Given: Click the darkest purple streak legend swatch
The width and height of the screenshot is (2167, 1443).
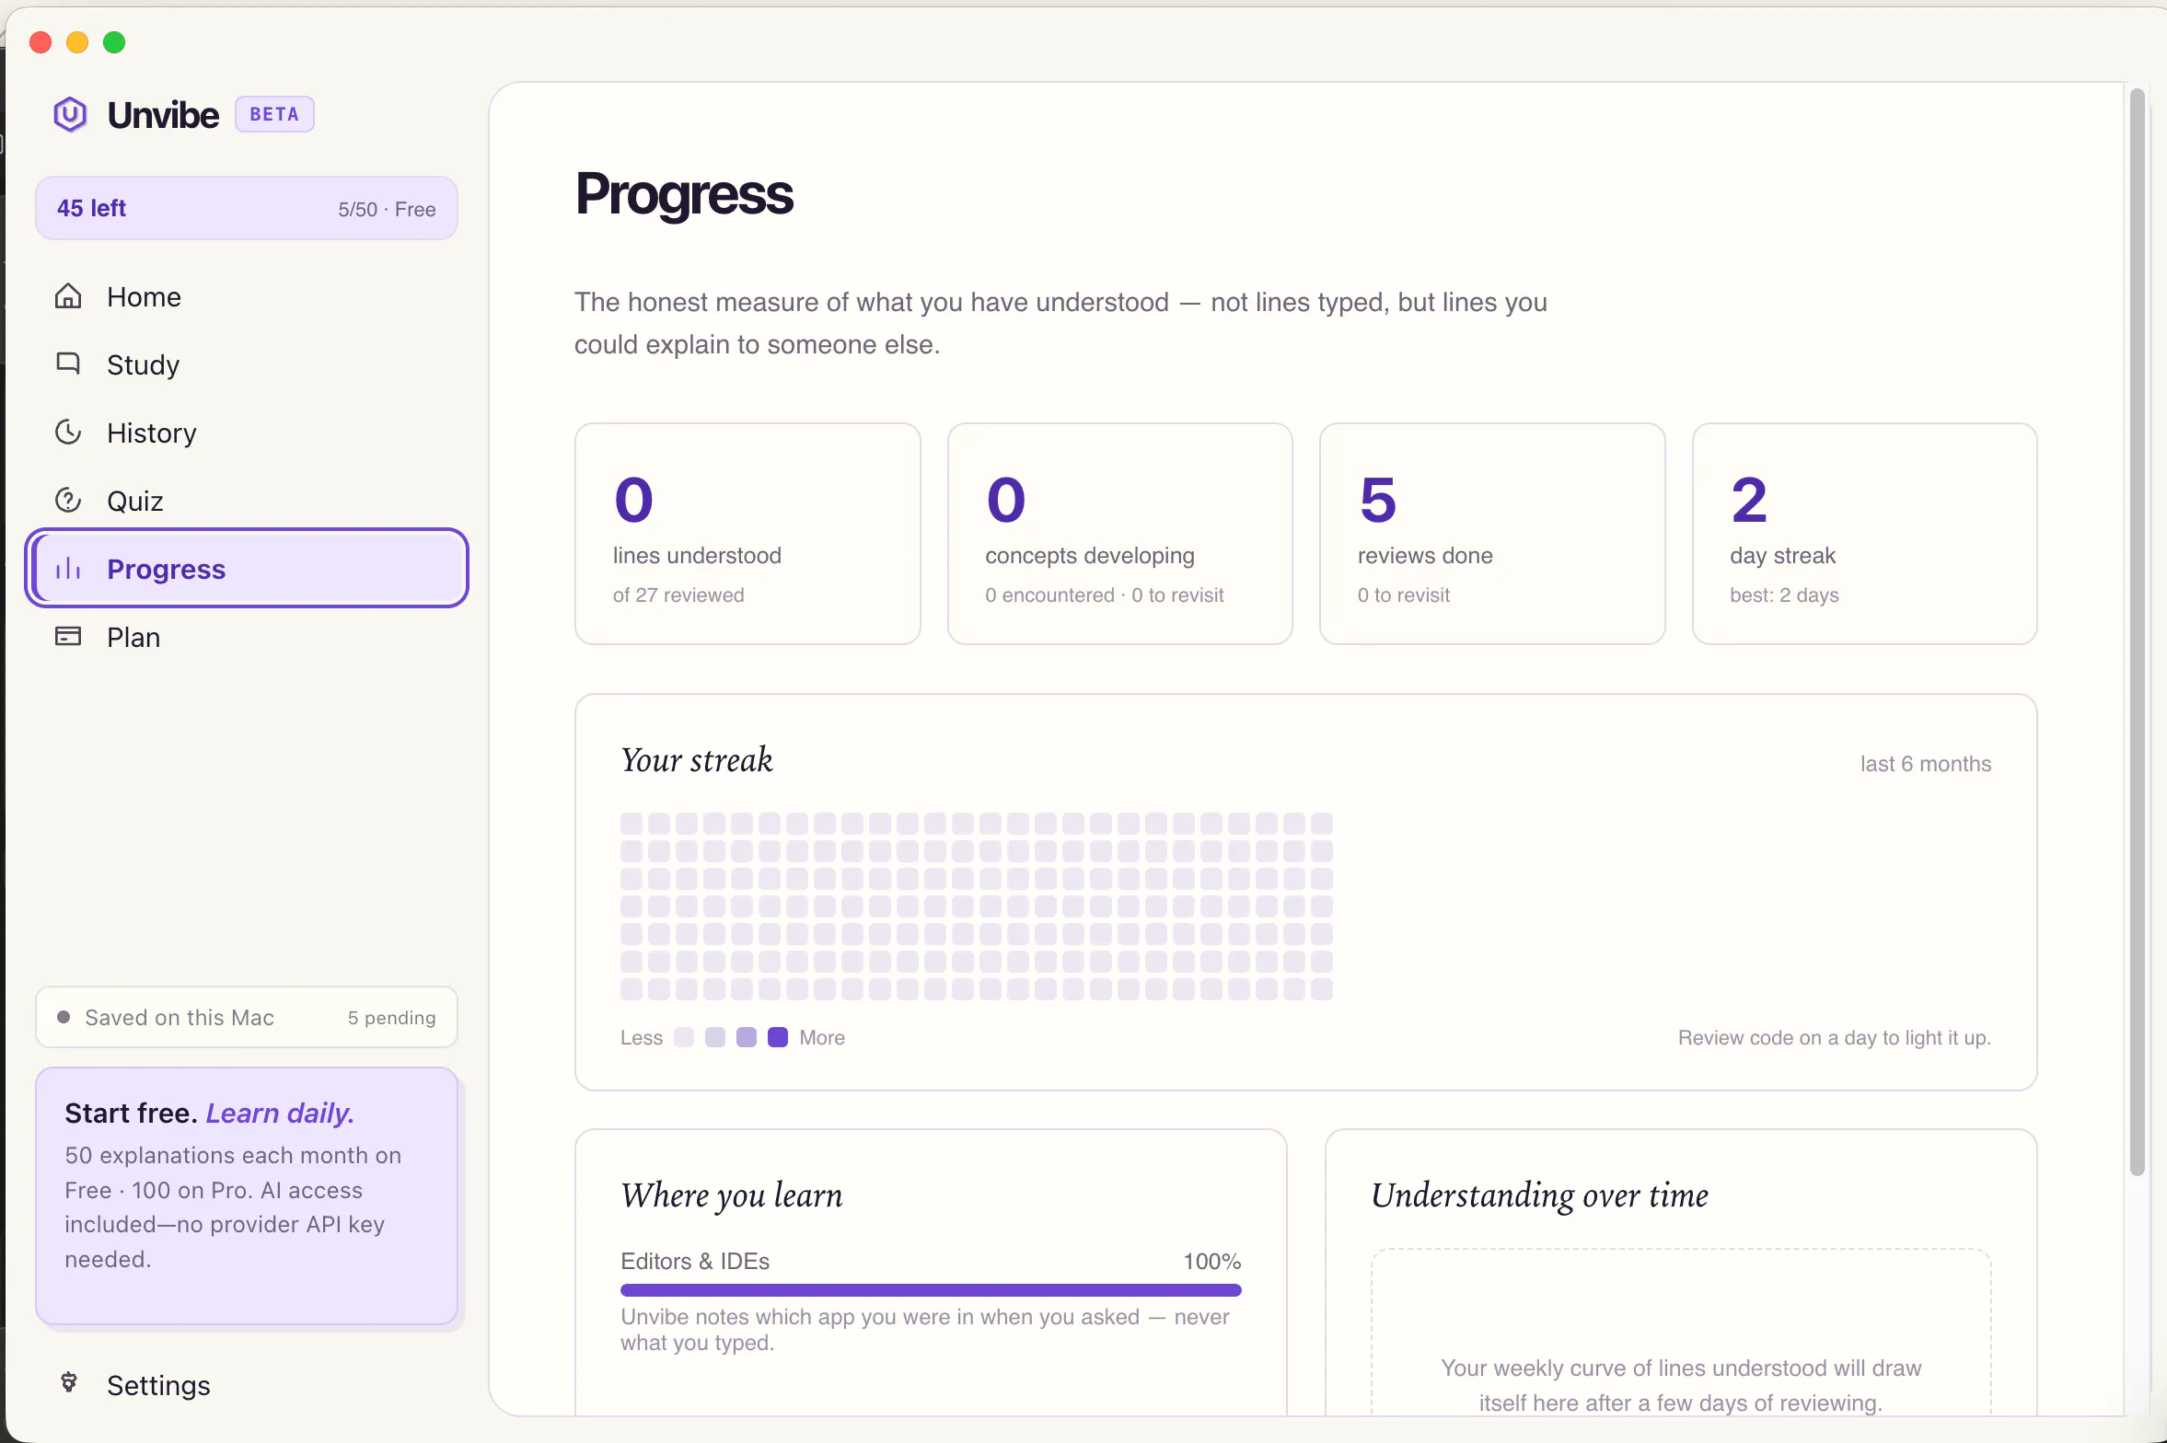Looking at the screenshot, I should 778,1037.
